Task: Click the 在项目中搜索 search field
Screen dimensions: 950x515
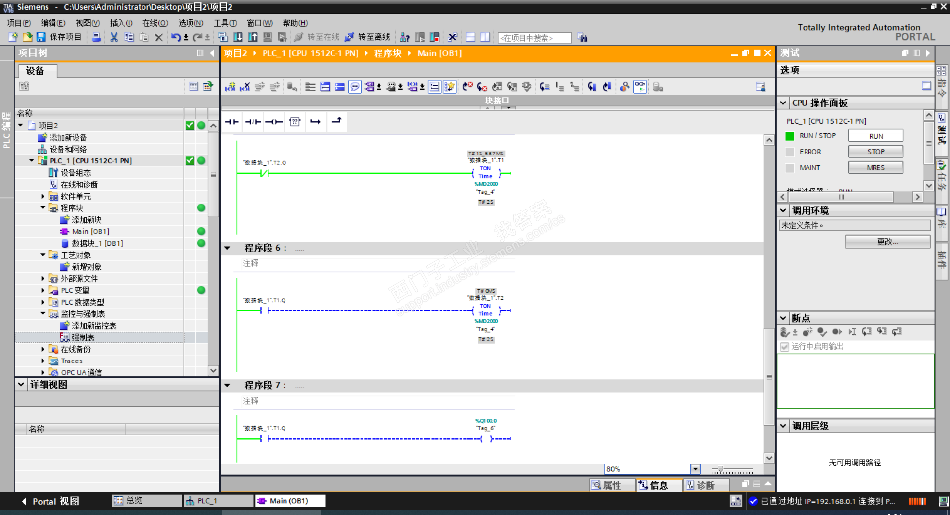Action: [534, 38]
